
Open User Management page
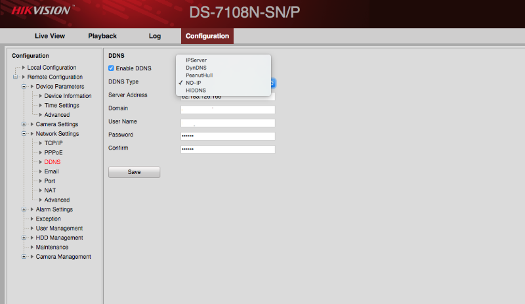tap(59, 228)
